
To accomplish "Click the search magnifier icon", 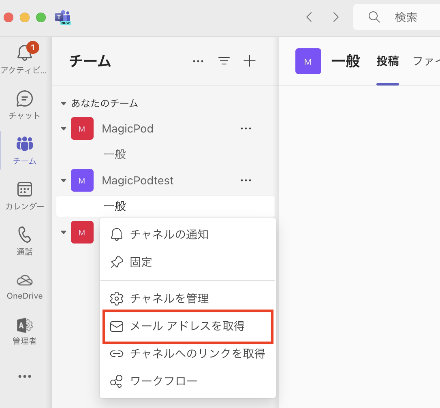I will coord(374,17).
